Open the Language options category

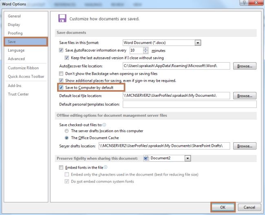16,50
